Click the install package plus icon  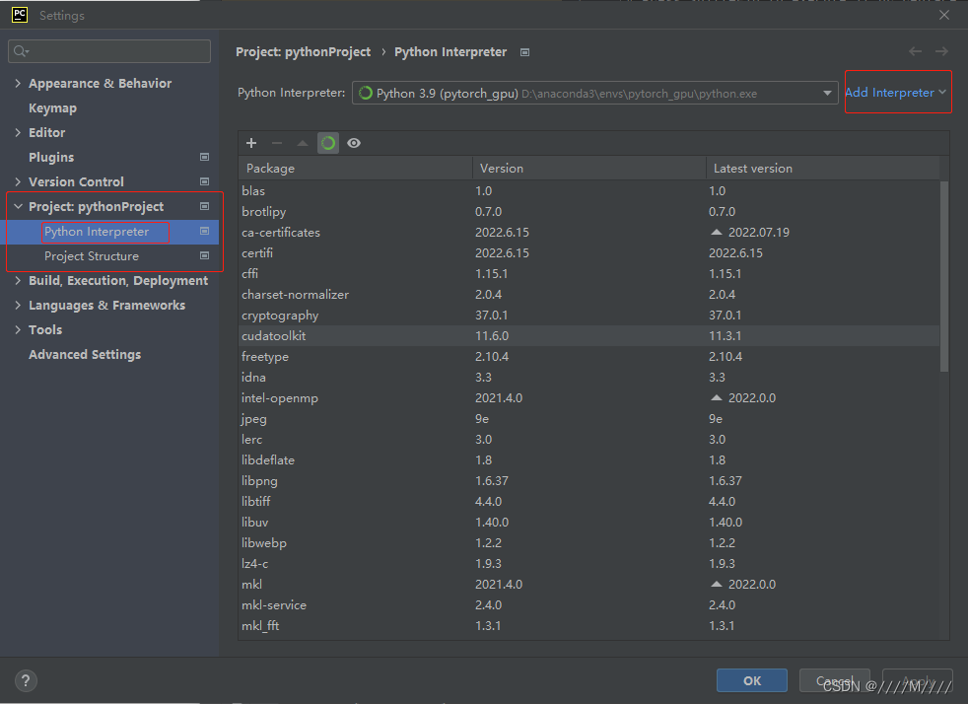(x=251, y=143)
